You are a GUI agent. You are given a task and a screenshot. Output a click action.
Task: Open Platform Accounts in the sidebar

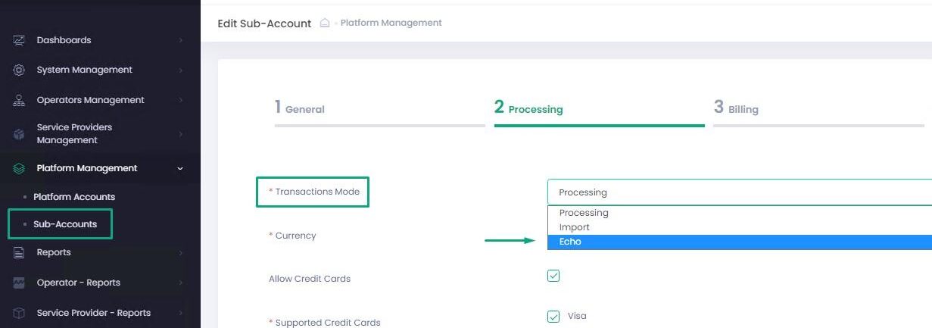(x=74, y=197)
